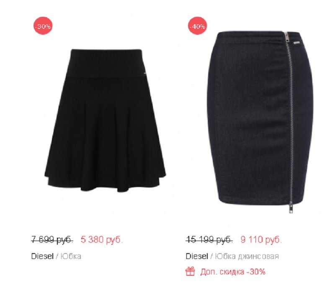
Task: Click the metal logo tag on the denim skirt waistband
Action: pyautogui.click(x=297, y=43)
